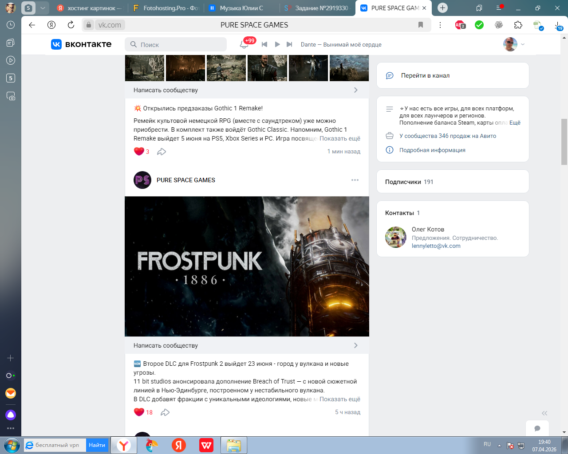Open WPS Office from the taskbar
The image size is (568, 454).
(x=206, y=445)
